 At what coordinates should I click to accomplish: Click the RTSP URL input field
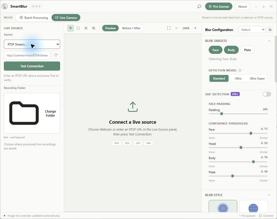[27, 55]
